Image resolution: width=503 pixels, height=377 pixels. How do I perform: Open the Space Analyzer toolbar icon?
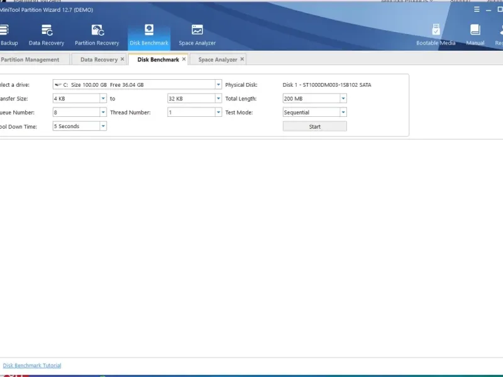pyautogui.click(x=197, y=30)
